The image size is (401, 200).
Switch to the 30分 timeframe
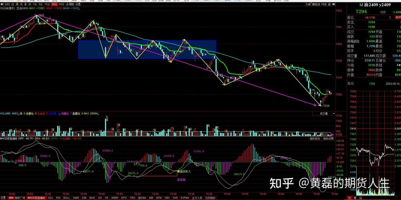point(54,4)
